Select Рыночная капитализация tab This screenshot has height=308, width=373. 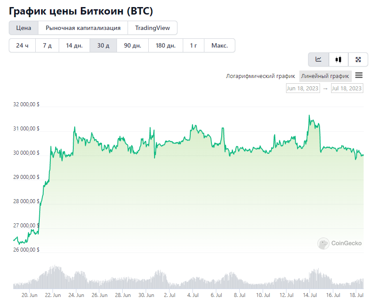83,28
